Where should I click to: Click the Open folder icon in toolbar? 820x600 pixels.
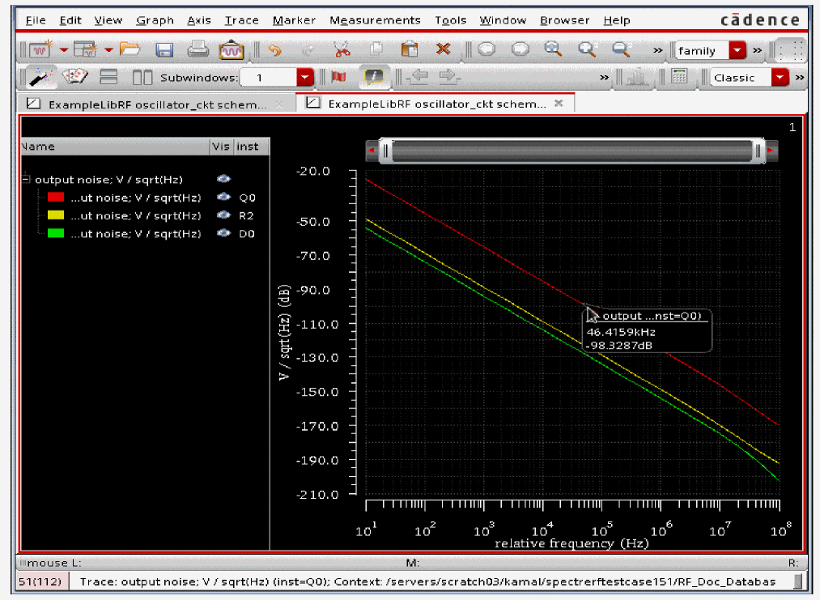tap(130, 50)
